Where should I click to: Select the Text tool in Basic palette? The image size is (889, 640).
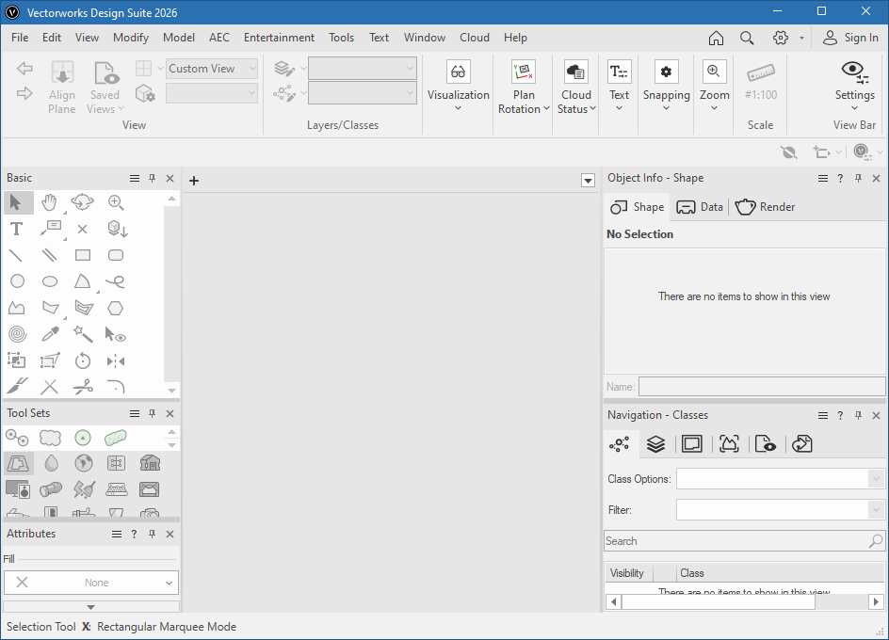(x=17, y=229)
